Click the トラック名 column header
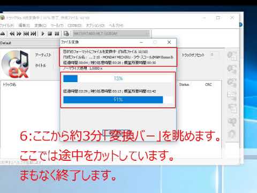The width and height of the screenshot is (257, 193). click(9, 84)
